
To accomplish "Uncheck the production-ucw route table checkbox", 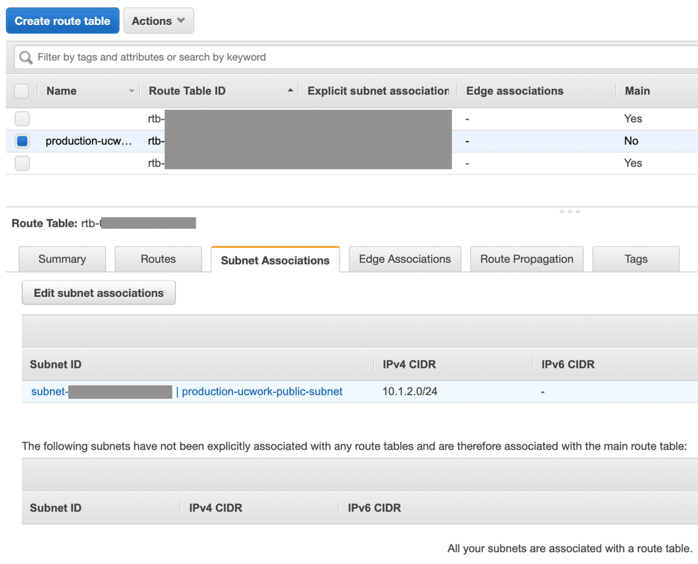I will coord(22,141).
